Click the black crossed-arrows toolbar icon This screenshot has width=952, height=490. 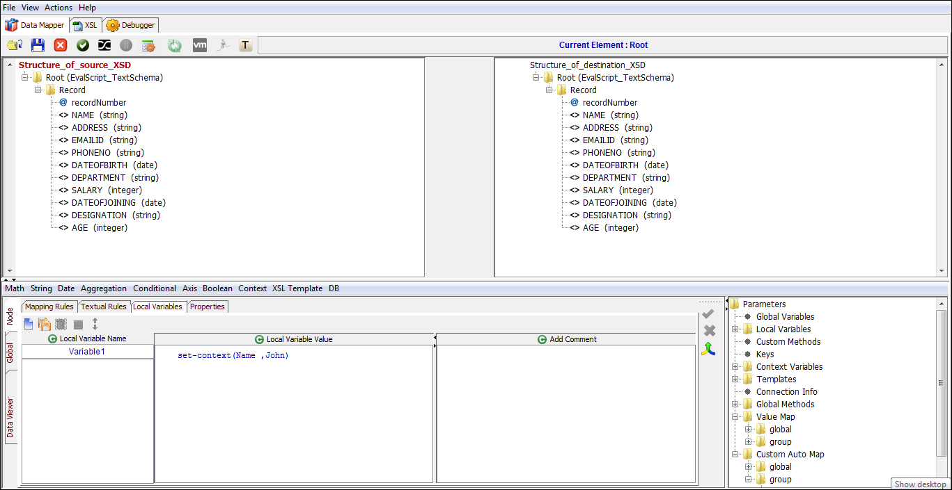[104, 45]
